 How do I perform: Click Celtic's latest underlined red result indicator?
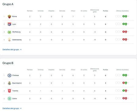(x=126, y=98)
